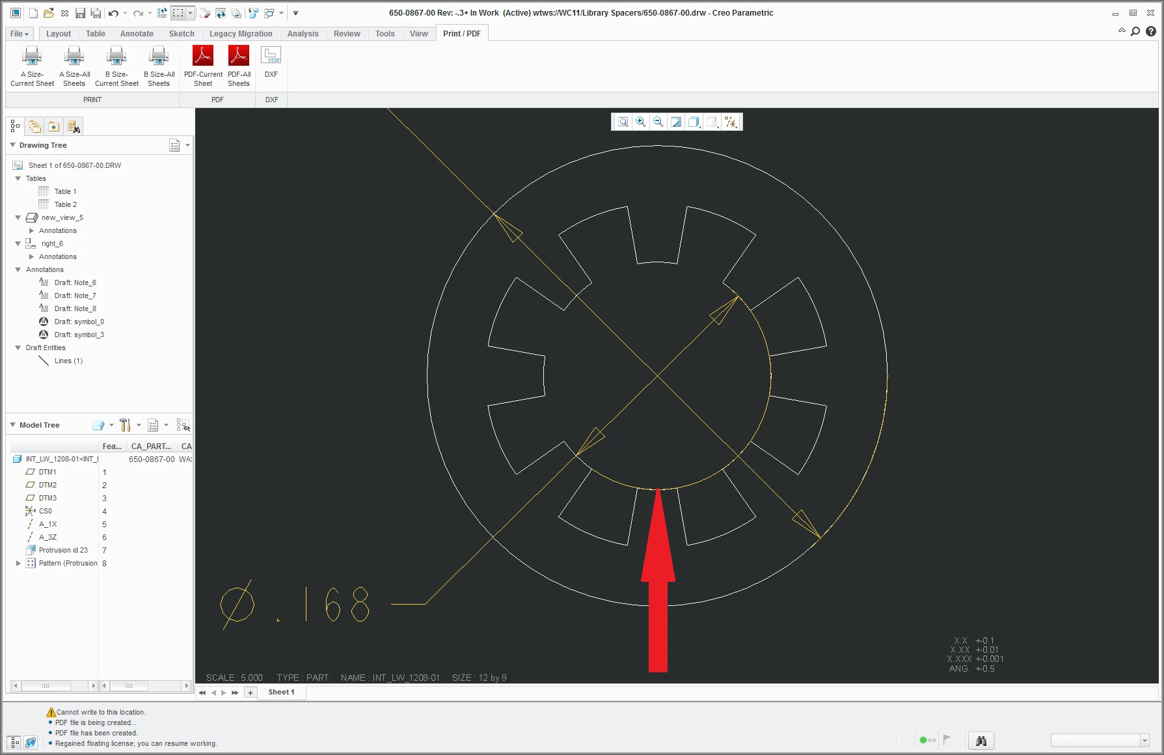The image size is (1164, 755).
Task: Toggle the repaint icon in graphics toolbar
Action: (676, 122)
